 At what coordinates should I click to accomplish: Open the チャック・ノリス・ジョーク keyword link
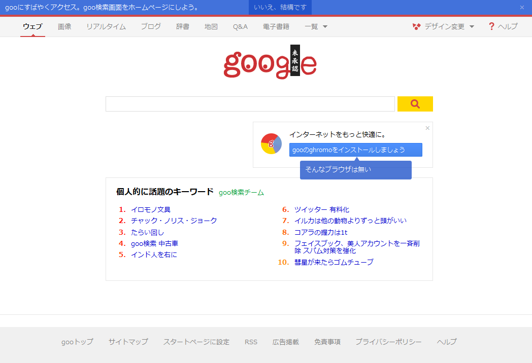pos(174,221)
